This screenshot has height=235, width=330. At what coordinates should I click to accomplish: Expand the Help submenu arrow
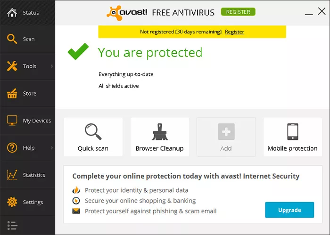coord(52,148)
